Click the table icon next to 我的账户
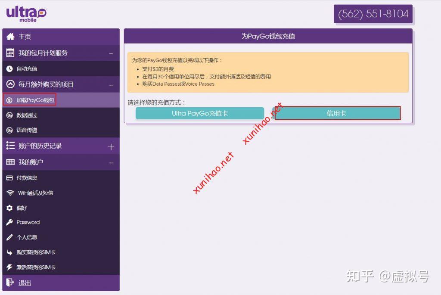This screenshot has height=295, width=441. click(10, 162)
